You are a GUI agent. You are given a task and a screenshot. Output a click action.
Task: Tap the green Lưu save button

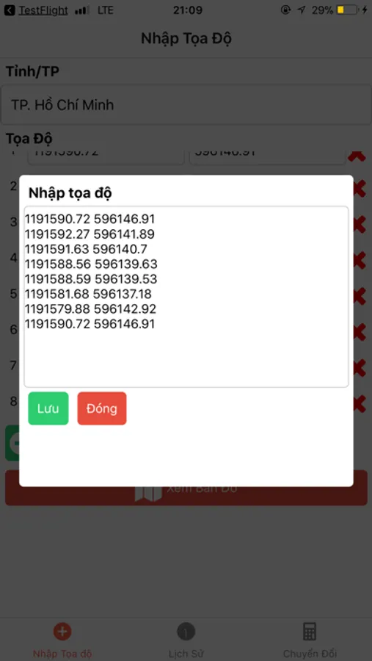tap(48, 408)
